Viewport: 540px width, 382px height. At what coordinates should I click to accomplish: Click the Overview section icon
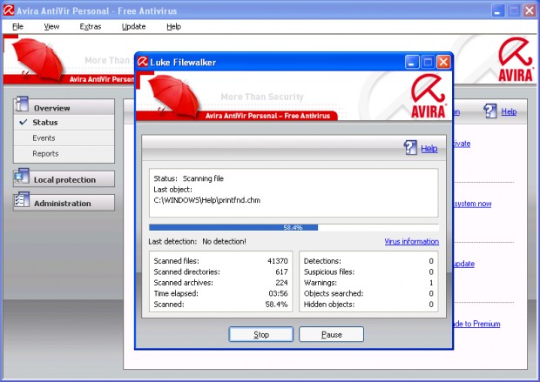click(x=22, y=104)
